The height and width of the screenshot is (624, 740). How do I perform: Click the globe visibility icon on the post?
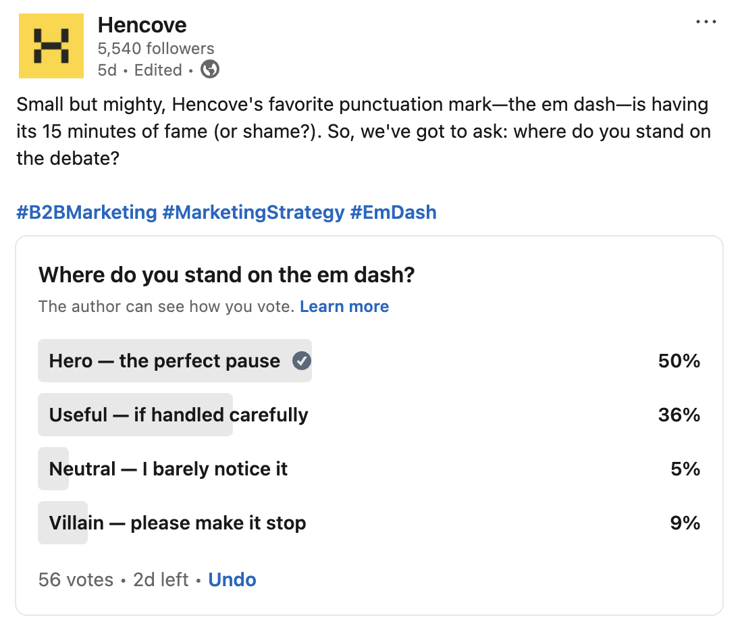[x=209, y=70]
